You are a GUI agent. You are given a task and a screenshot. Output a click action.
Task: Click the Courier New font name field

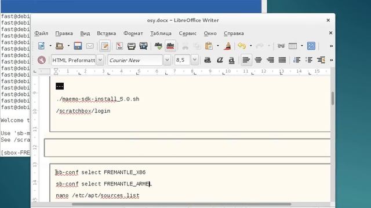click(x=135, y=60)
